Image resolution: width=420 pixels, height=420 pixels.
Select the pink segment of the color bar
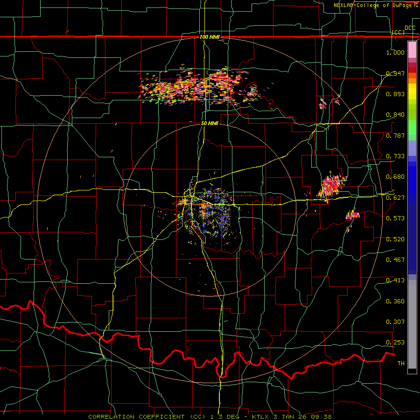click(412, 50)
